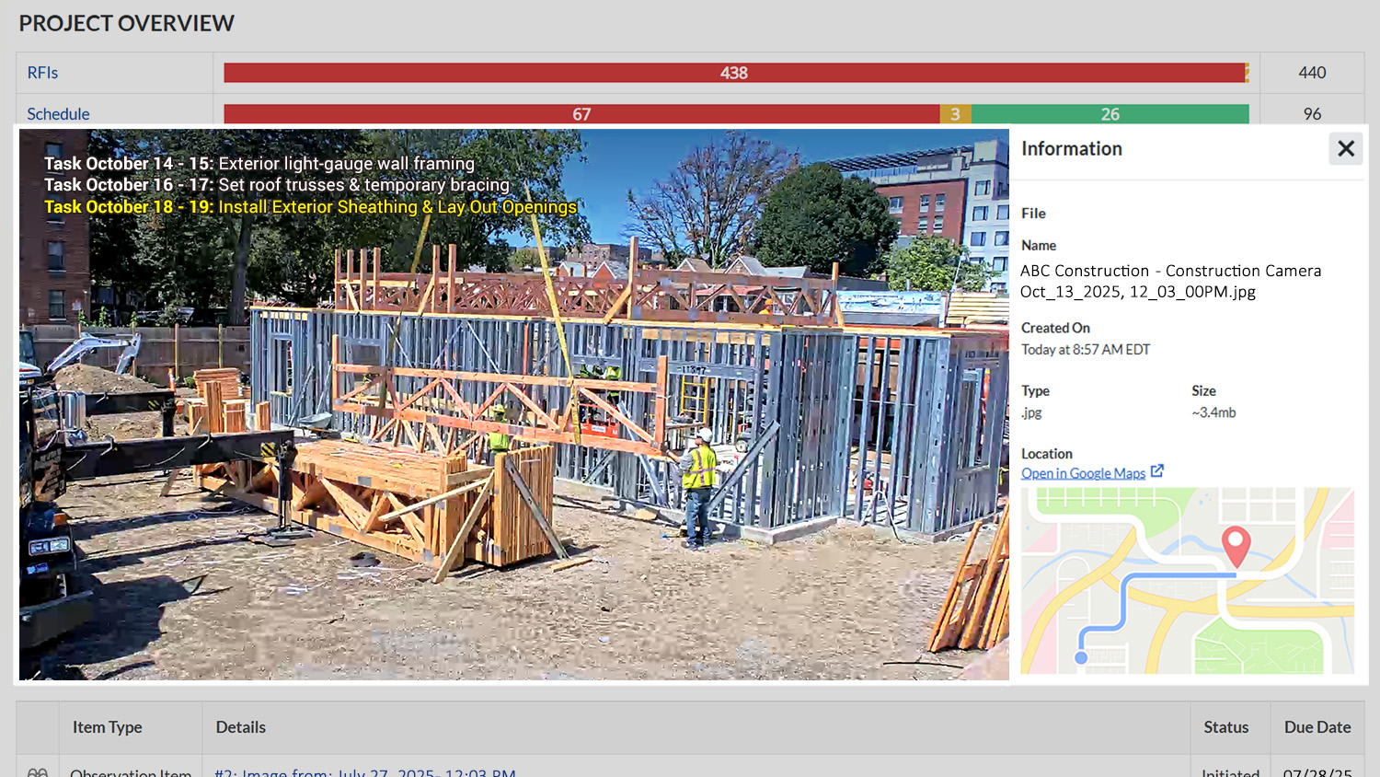
Task: Open the RFIs link
Action: tap(42, 73)
